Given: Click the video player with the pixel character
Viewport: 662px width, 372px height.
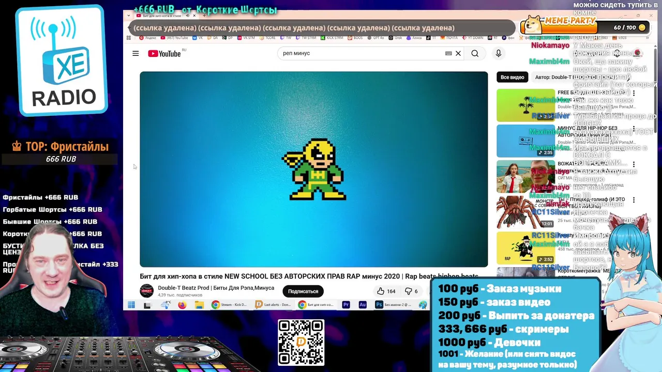Looking at the screenshot, I should pyautogui.click(x=313, y=169).
